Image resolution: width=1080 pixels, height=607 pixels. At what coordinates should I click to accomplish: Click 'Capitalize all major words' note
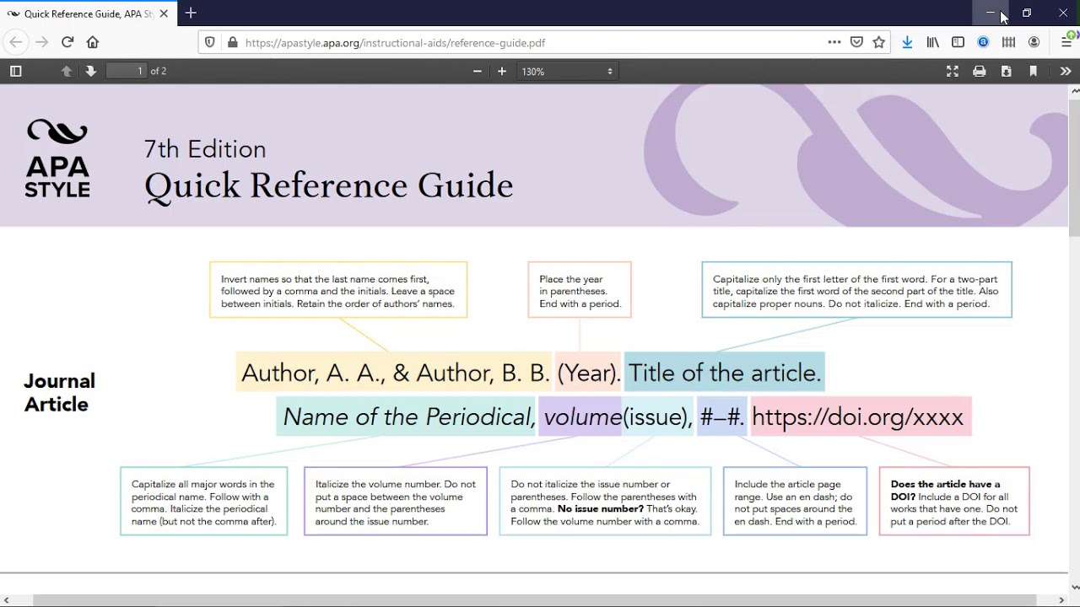(x=203, y=502)
